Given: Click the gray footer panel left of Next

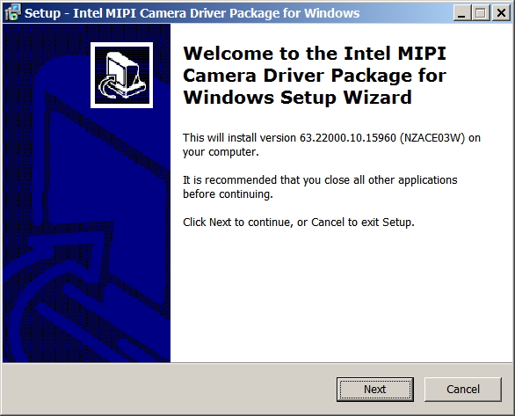Looking at the screenshot, I should point(169,390).
